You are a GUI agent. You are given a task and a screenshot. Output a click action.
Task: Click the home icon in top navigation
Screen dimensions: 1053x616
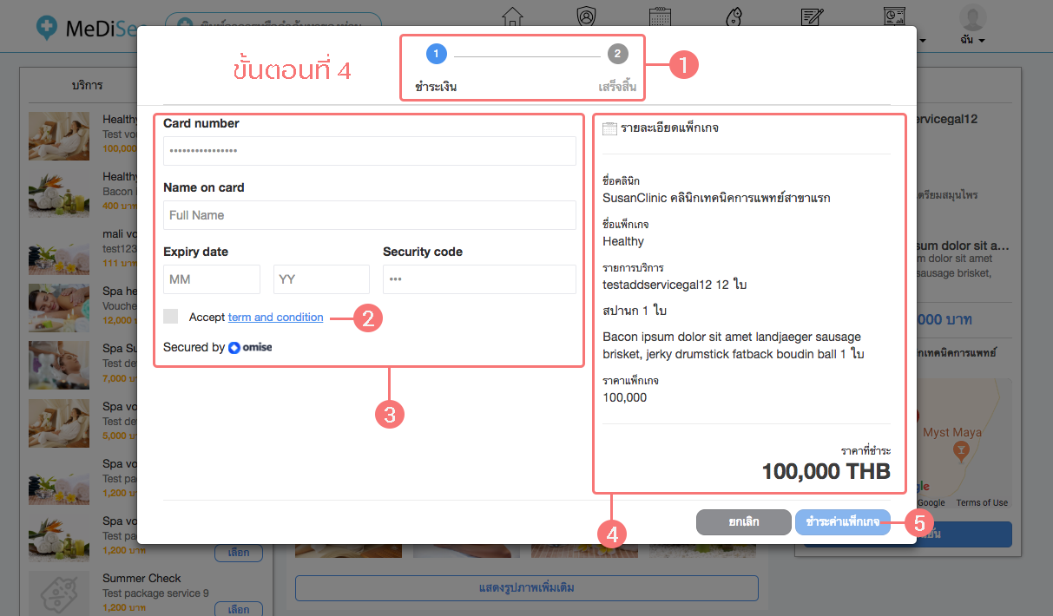(513, 16)
